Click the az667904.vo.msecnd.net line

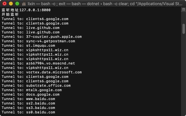(x=38, y=63)
